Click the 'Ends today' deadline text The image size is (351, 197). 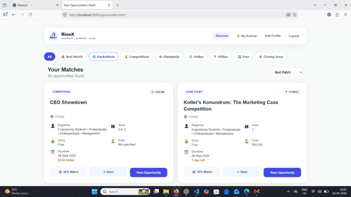pyautogui.click(x=66, y=160)
